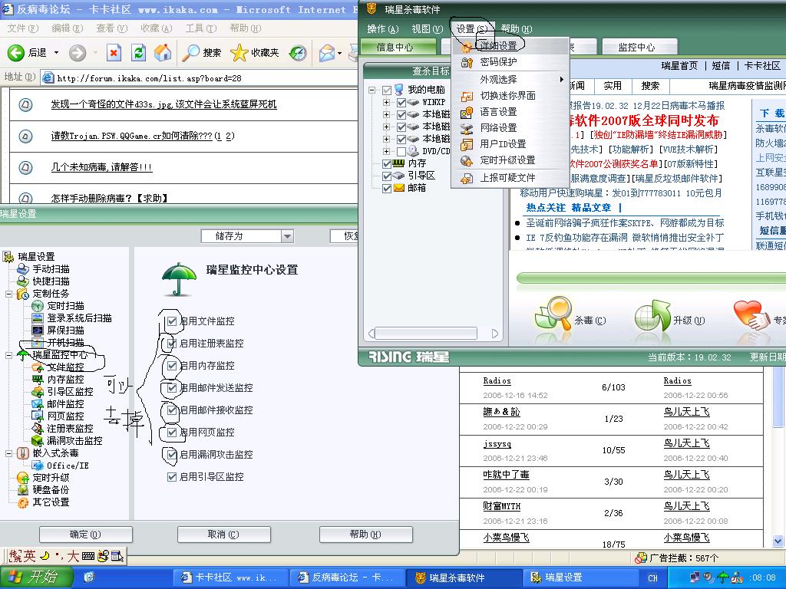
Task: Click the IE address bar field
Action: pos(200,78)
